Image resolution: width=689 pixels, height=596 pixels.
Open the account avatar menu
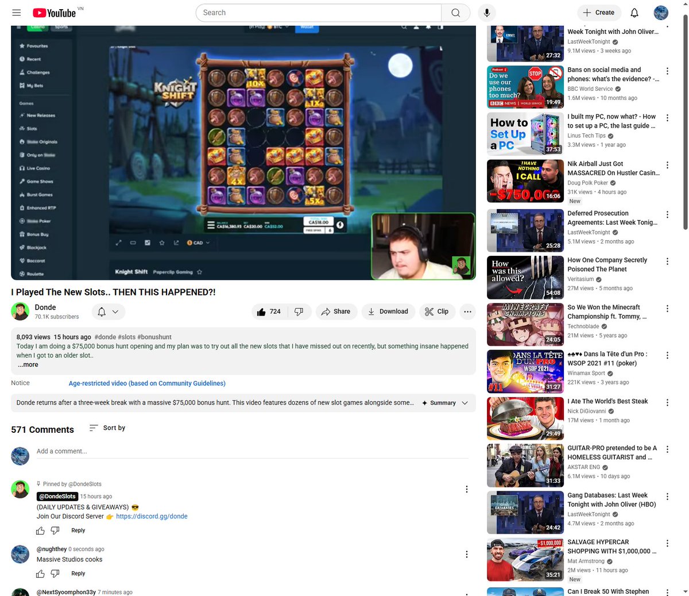[661, 13]
